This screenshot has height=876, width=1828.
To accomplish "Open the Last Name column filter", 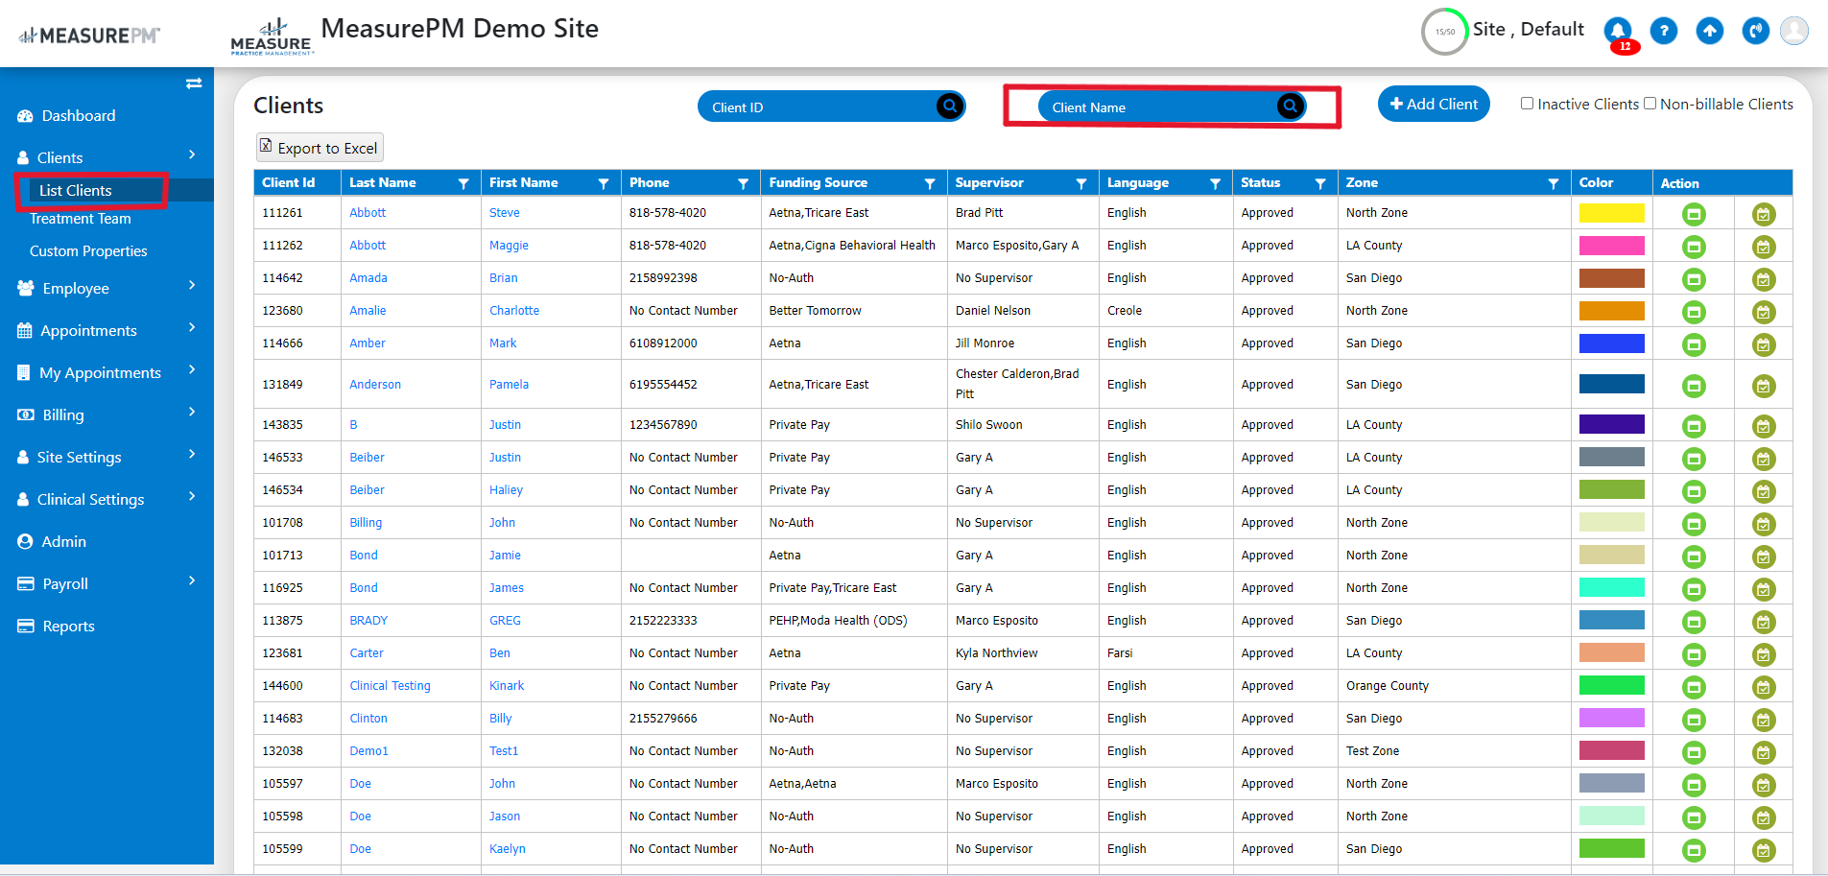I will (463, 183).
